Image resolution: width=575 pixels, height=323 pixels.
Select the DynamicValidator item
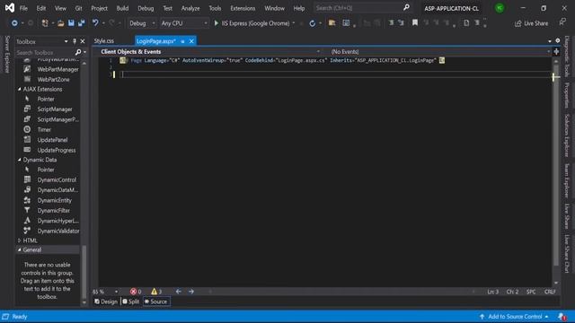point(52,231)
